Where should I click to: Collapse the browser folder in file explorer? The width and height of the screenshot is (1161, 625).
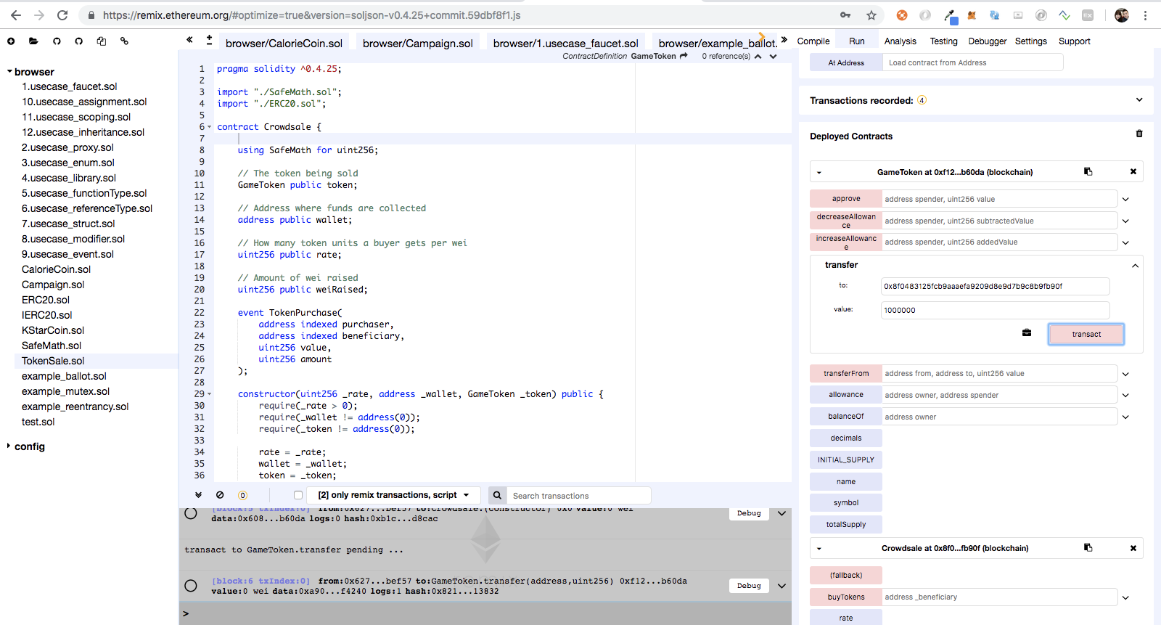9,72
